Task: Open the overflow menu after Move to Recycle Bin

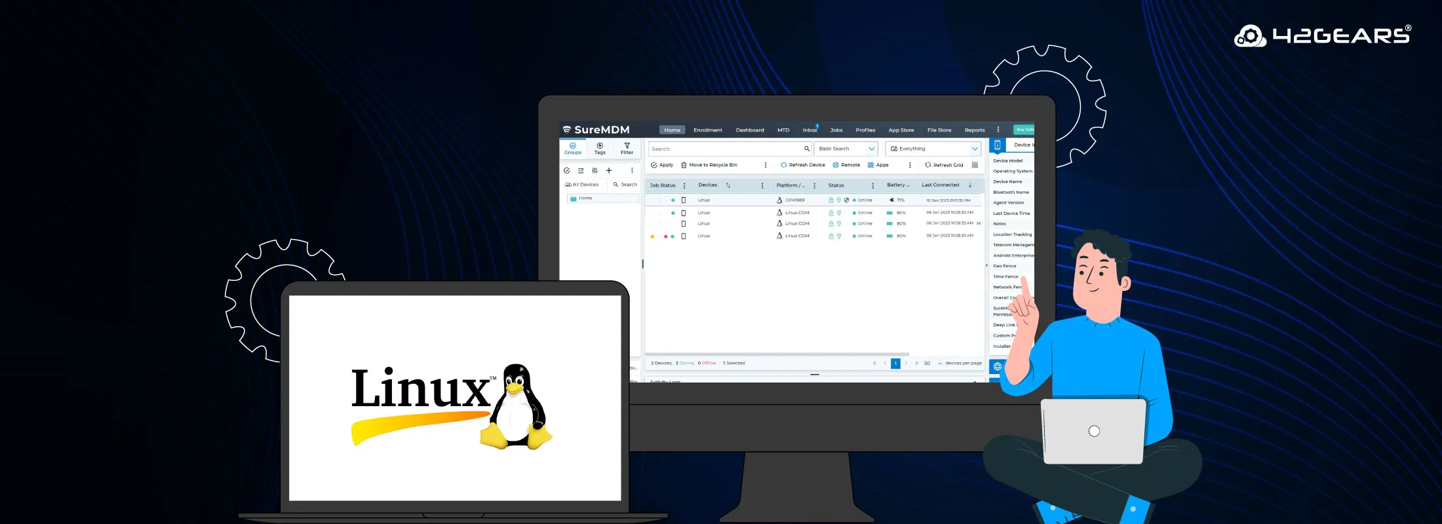Action: (766, 165)
